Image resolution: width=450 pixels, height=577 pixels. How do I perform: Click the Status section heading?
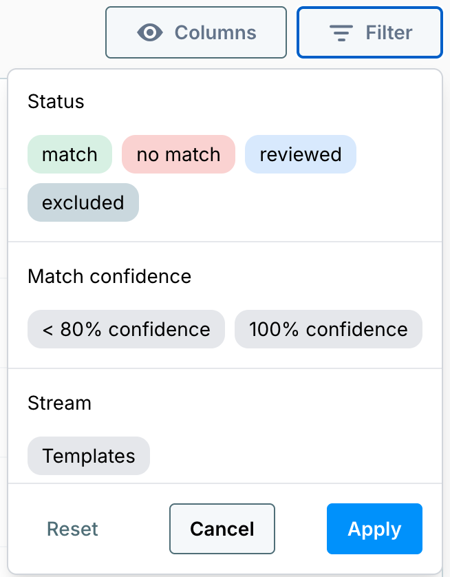pos(55,101)
